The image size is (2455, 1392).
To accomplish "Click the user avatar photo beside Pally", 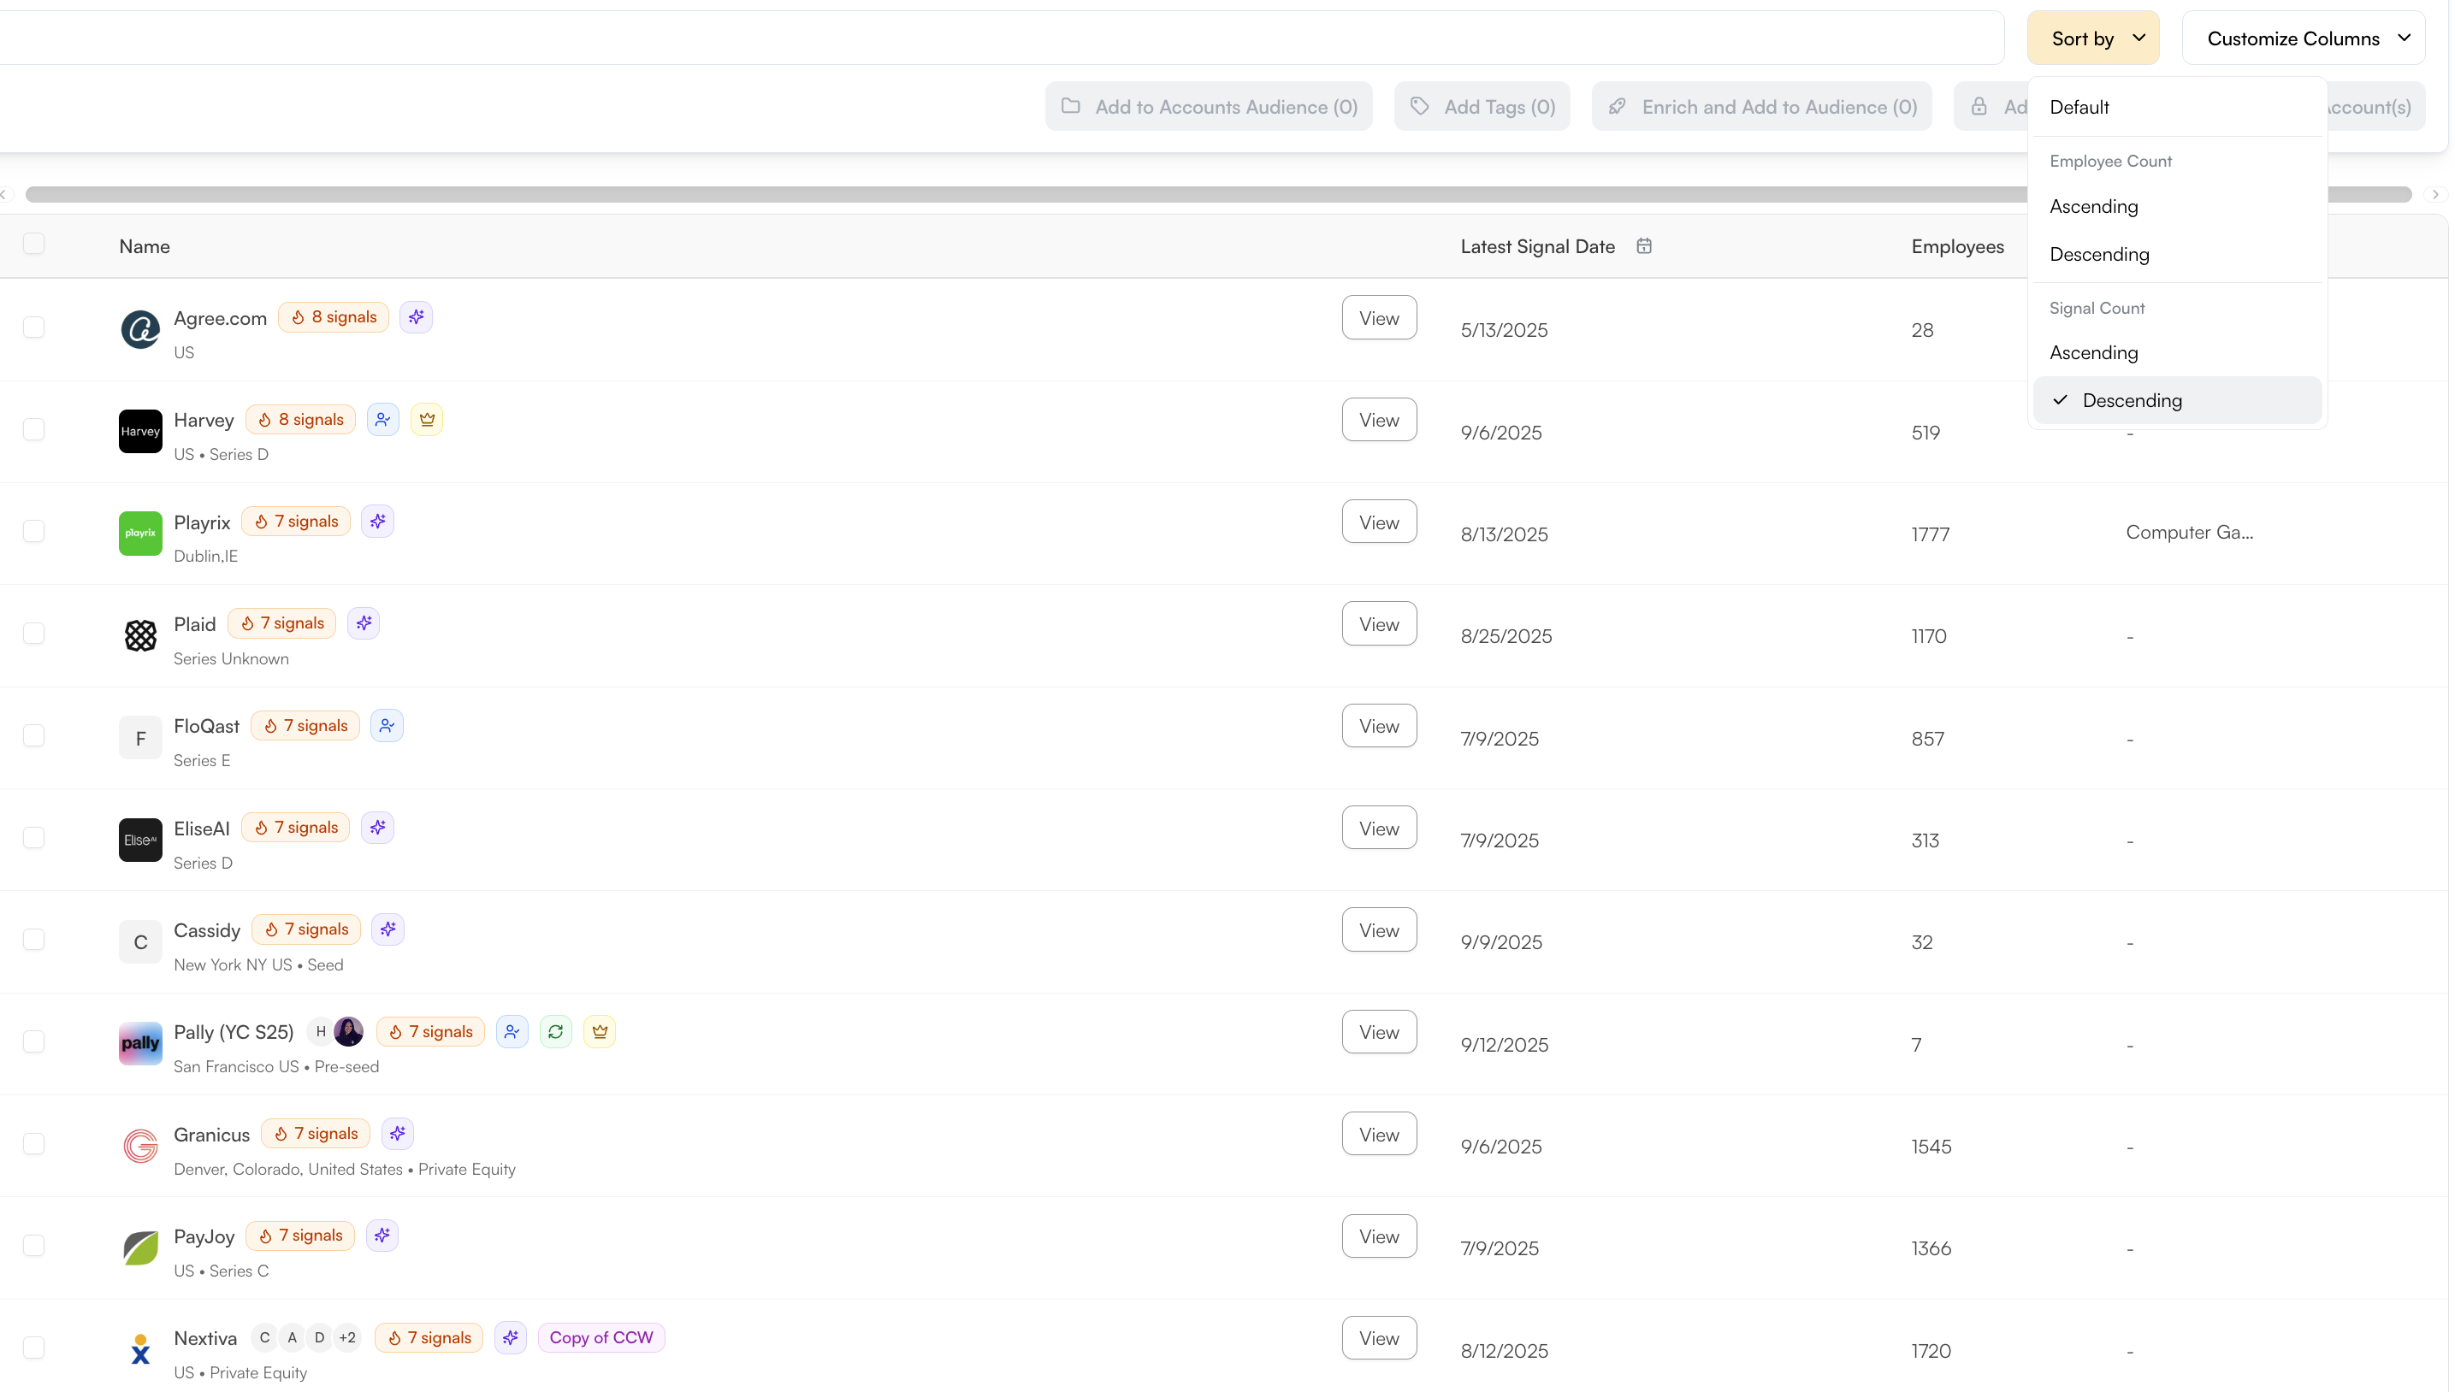I will 349,1033.
